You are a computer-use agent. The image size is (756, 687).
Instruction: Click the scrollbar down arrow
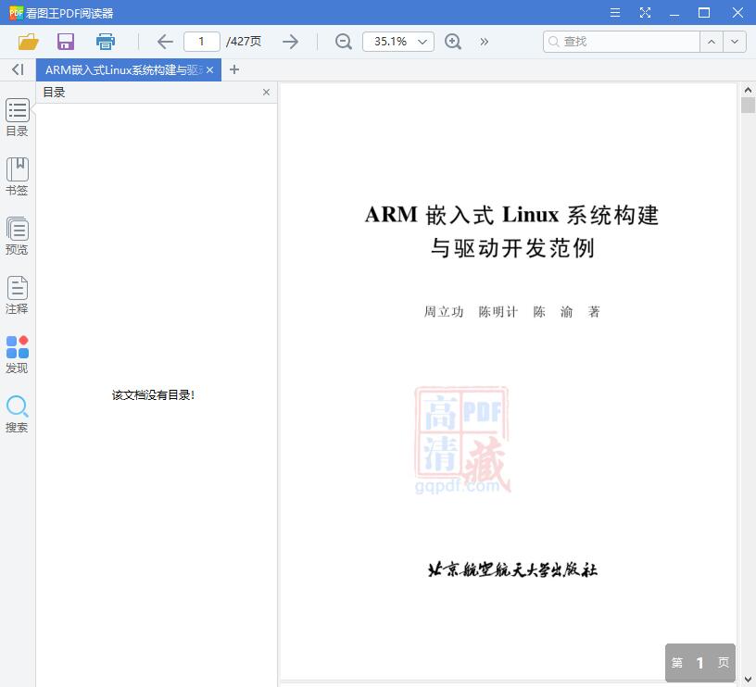pos(748,680)
